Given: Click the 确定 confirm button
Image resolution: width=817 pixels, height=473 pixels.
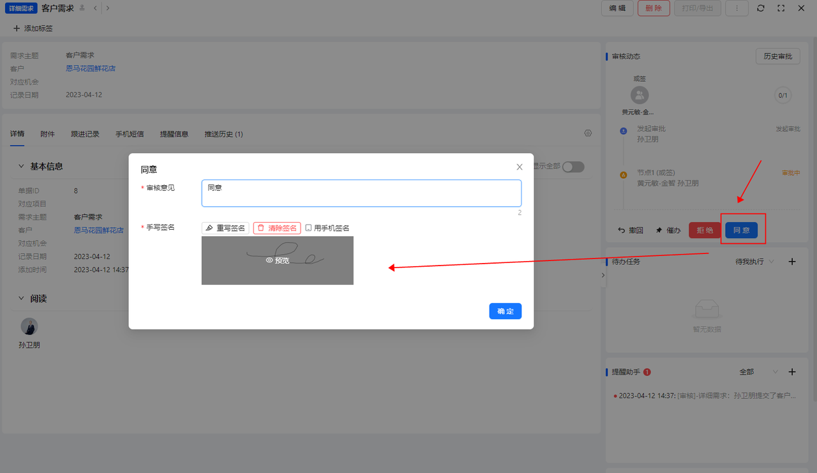Looking at the screenshot, I should [505, 311].
